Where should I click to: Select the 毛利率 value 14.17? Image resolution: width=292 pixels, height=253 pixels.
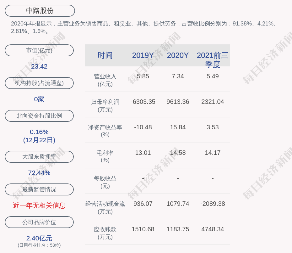click(213, 153)
